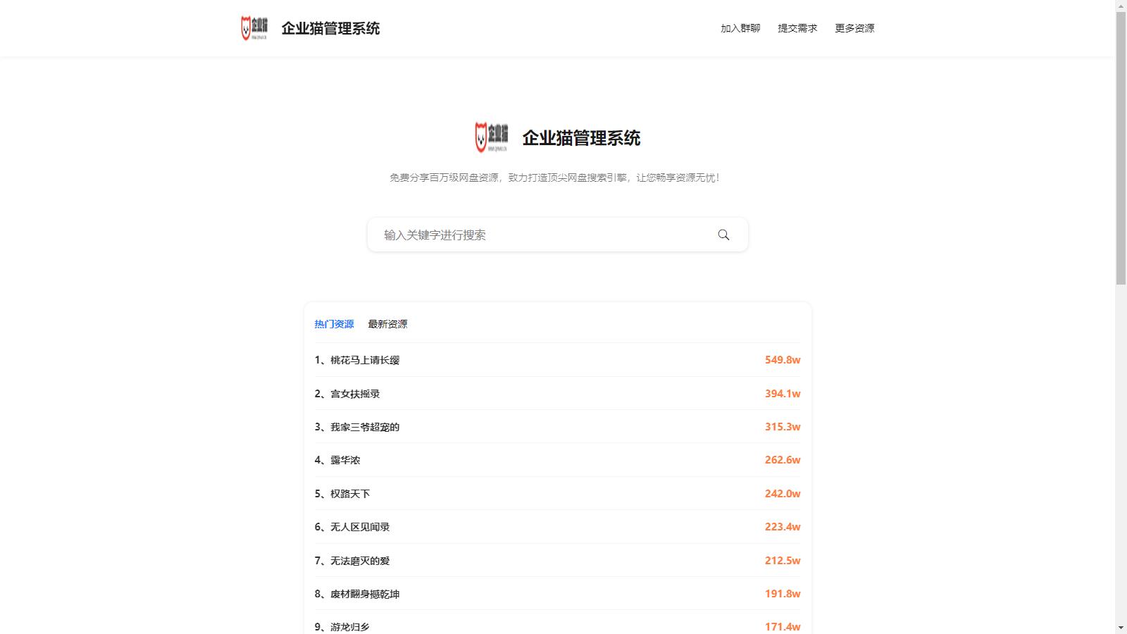Click the search magnifier icon

pos(723,235)
